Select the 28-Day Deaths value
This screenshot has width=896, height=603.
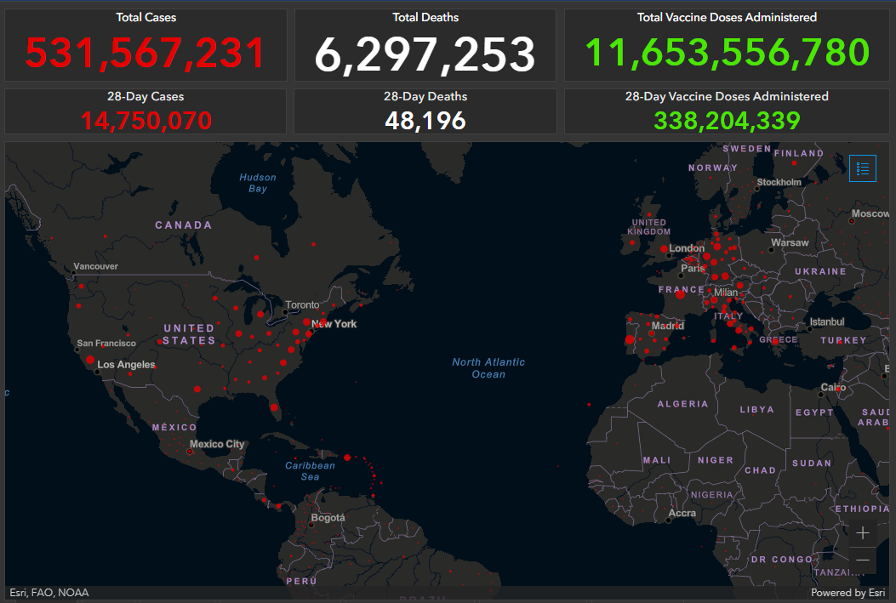point(425,120)
